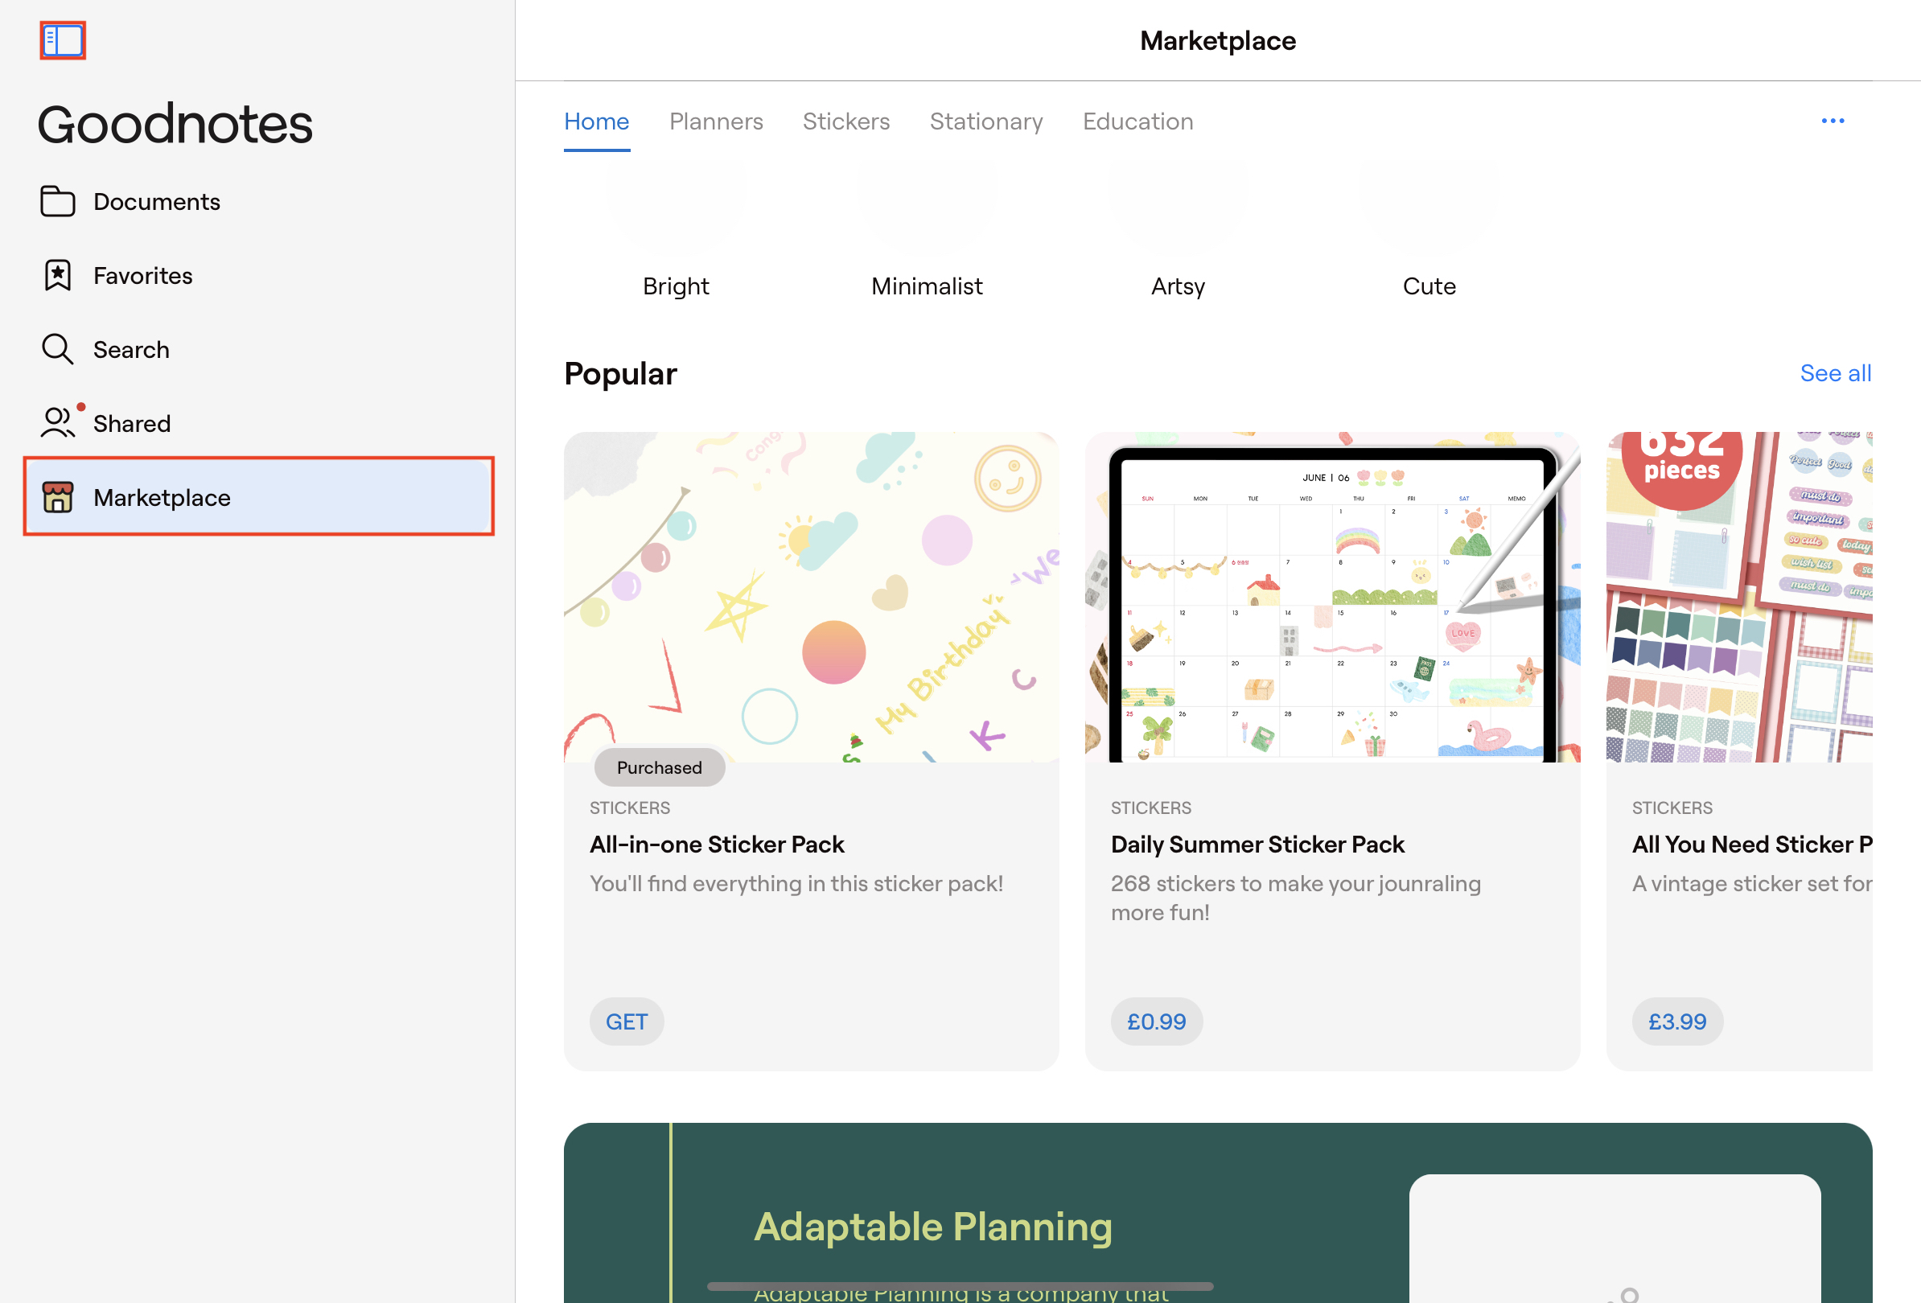Select the Home marketplace tab

[596, 121]
